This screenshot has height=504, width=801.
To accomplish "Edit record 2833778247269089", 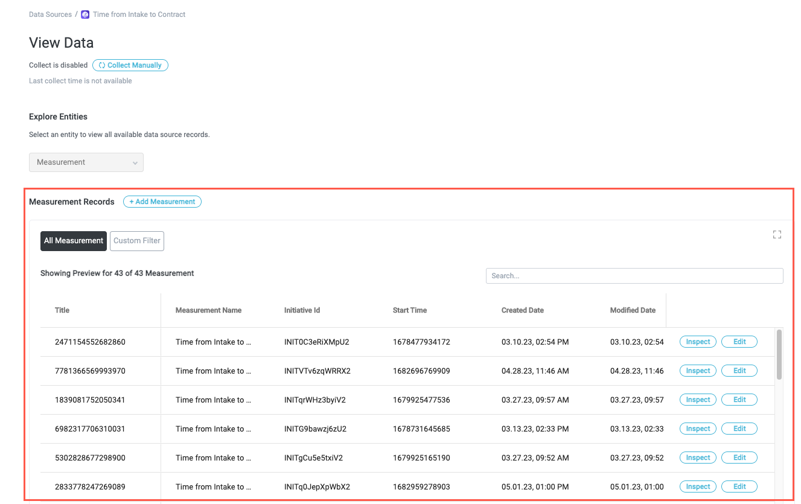I will 739,486.
